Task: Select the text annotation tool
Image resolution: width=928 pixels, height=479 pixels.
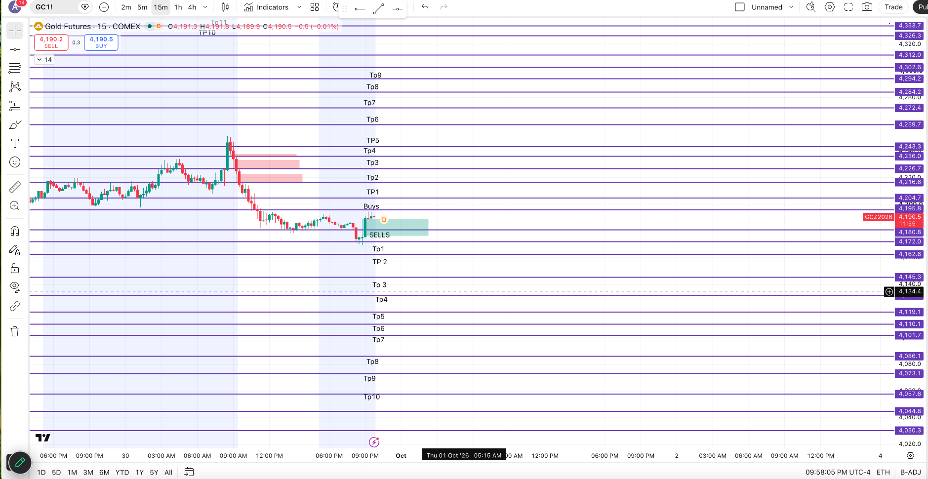Action: [x=15, y=143]
